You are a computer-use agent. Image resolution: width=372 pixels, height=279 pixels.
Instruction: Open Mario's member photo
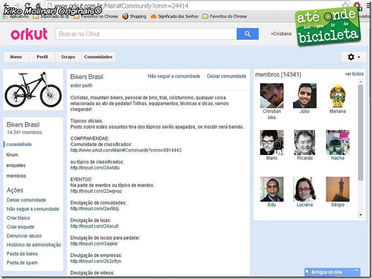coord(271,142)
